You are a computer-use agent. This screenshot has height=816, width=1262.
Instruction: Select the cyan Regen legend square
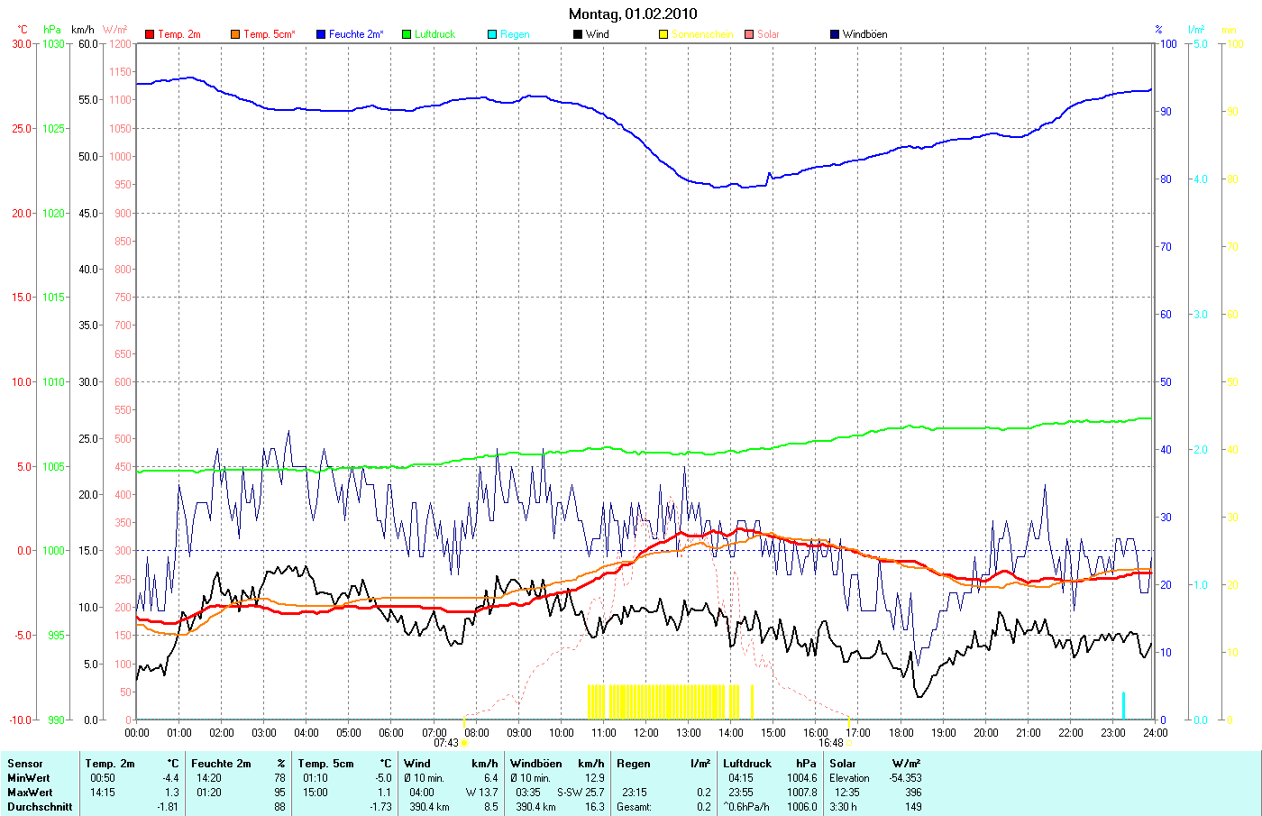[492, 34]
